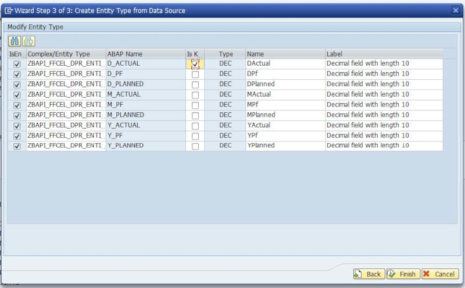Click the Label column header
Viewport: 465px width, 288px height.
pos(384,54)
